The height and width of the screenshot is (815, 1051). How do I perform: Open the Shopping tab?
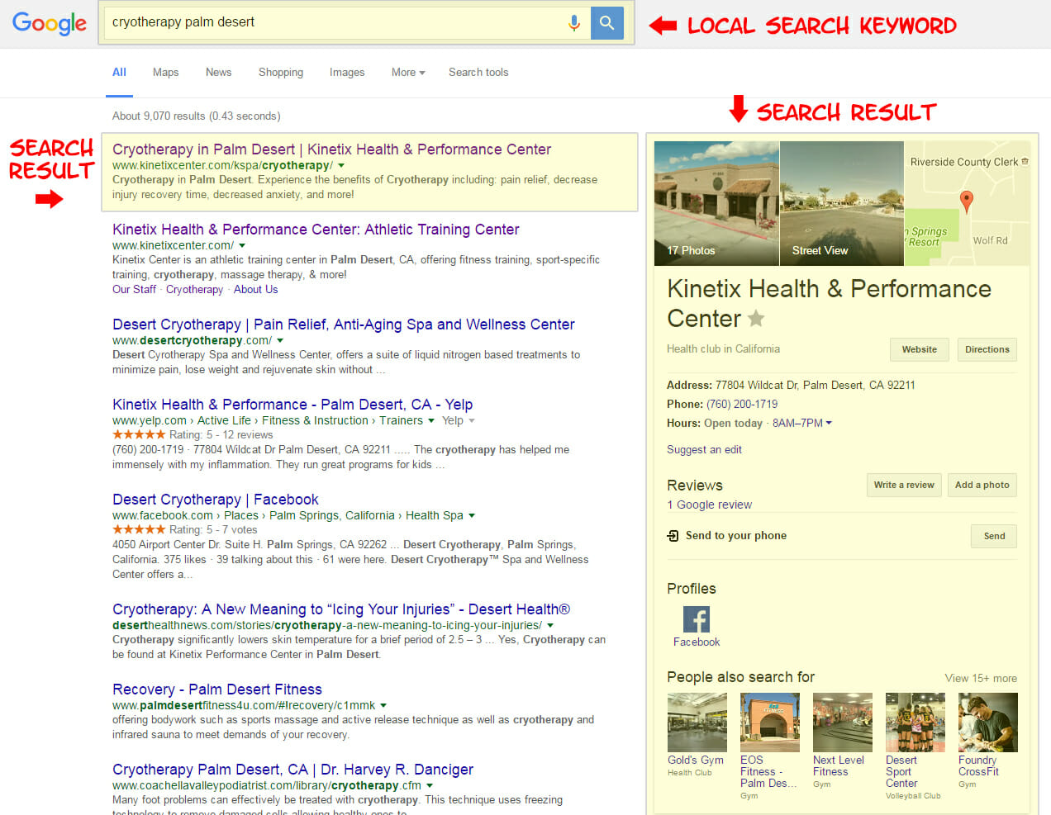click(281, 73)
